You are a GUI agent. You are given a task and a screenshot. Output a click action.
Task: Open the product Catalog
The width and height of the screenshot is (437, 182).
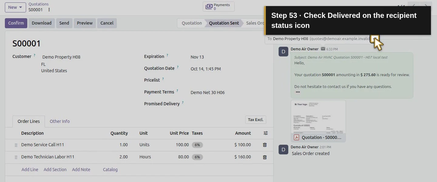pyautogui.click(x=110, y=170)
